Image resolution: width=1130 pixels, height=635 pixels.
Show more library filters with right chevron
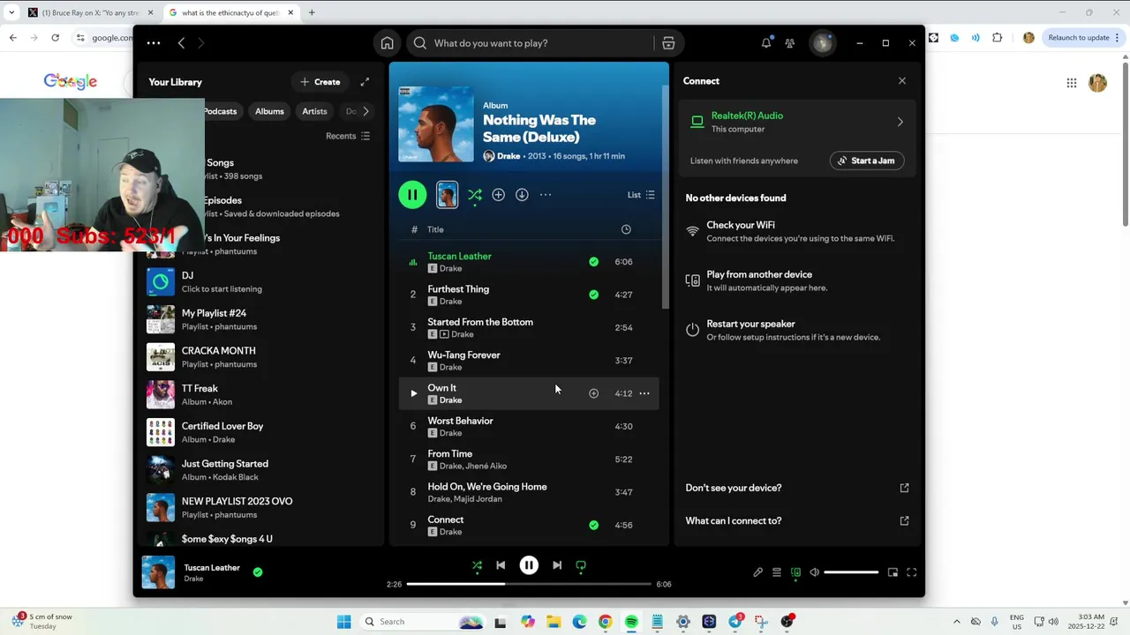click(x=365, y=111)
